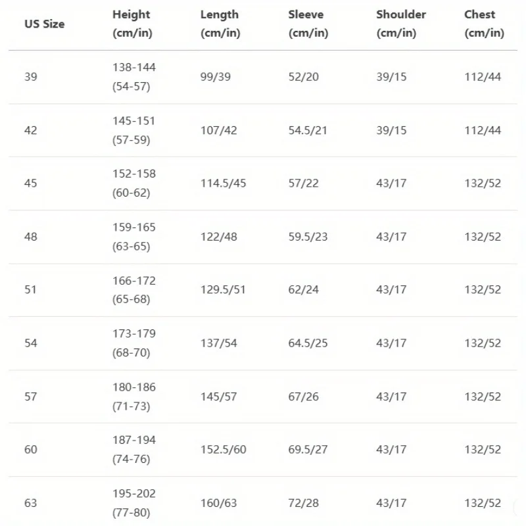
Task: Click length value 145/57
Action: [x=219, y=396]
